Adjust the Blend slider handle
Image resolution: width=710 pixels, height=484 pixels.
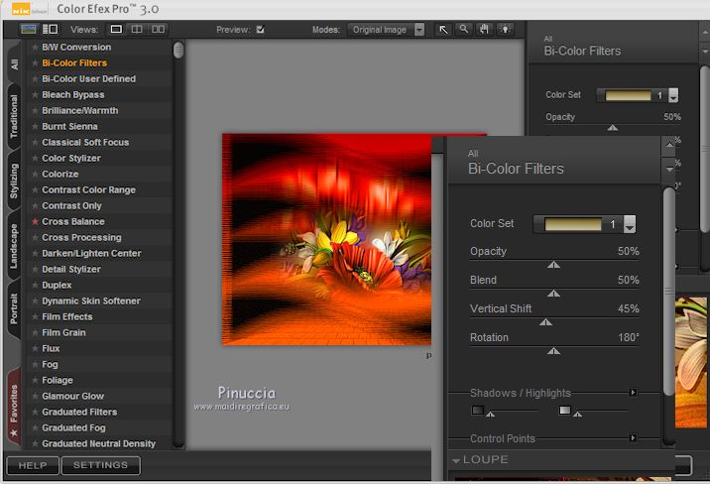[x=553, y=294]
